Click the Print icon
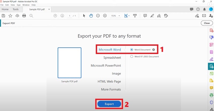Image resolution: width=214 pixels, height=111 pixels. [24, 16]
